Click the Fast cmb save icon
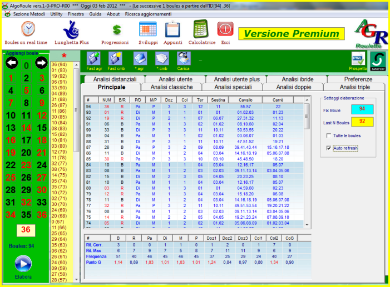Screen dimensions: 390x287 click(x=115, y=59)
